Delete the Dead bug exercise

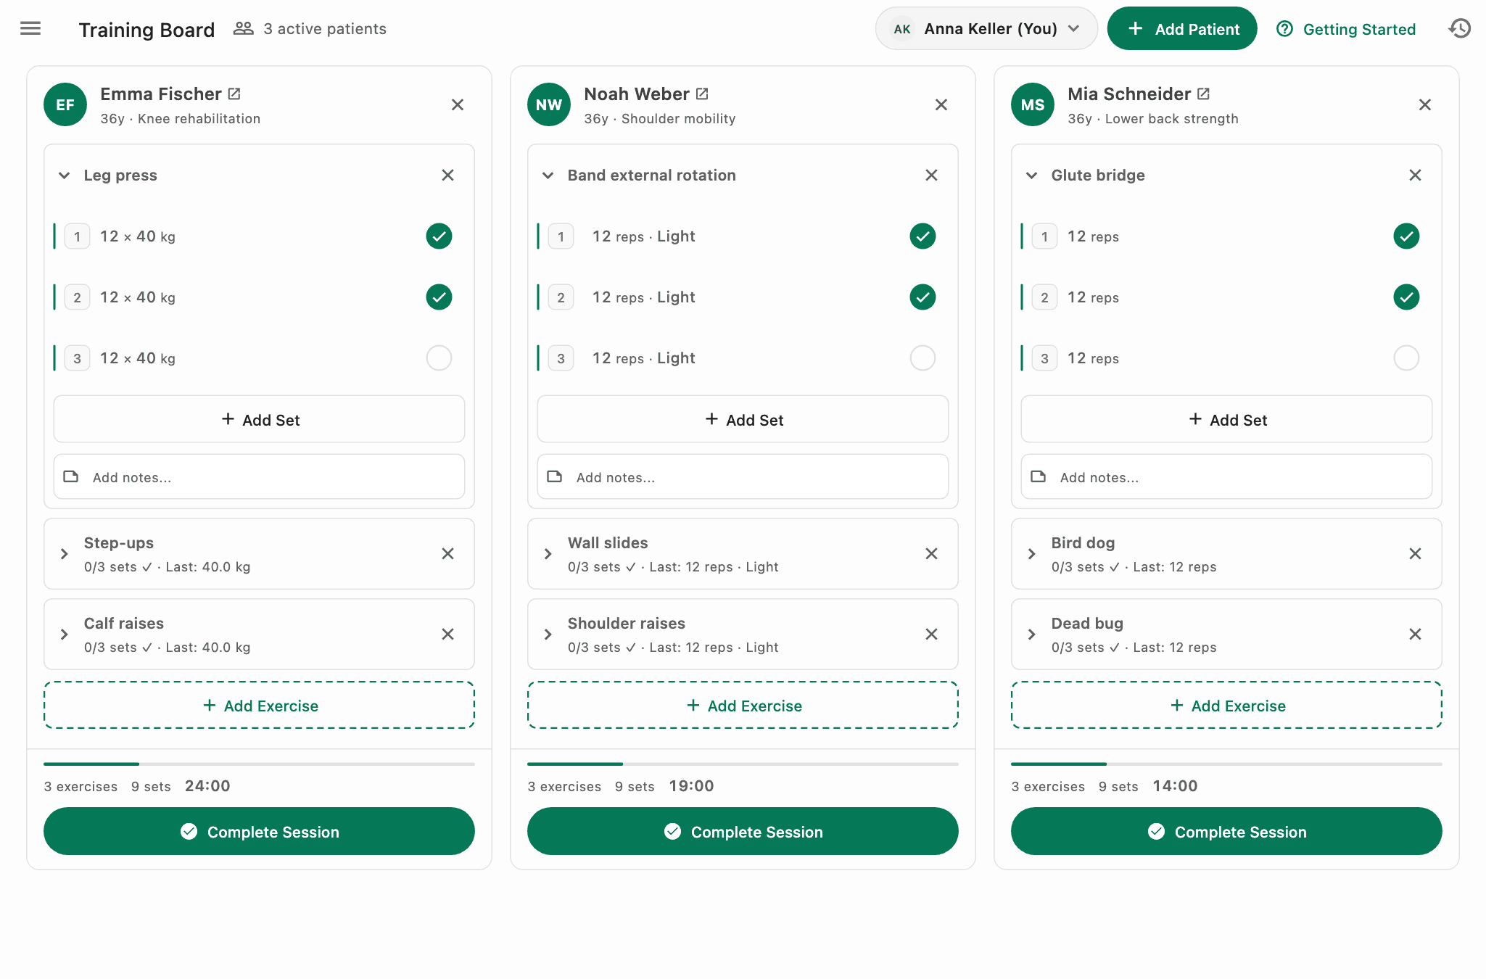[x=1416, y=634]
